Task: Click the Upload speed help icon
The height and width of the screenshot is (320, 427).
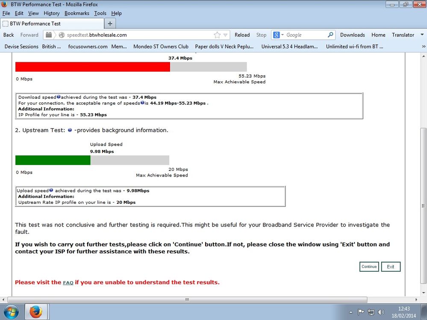Action: pyautogui.click(x=51, y=190)
